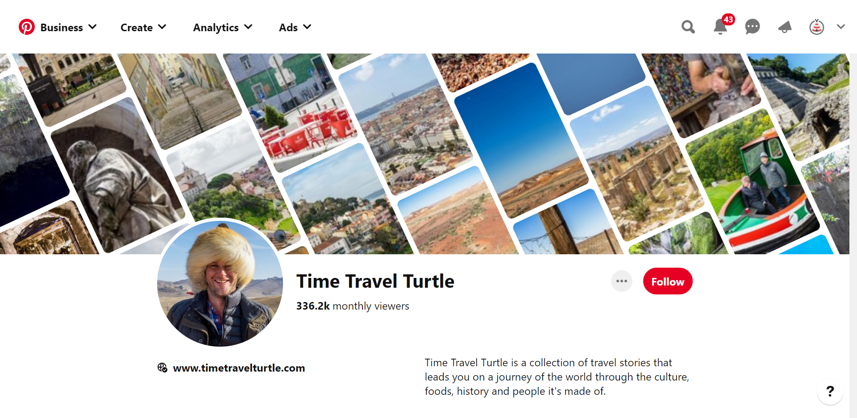The height and width of the screenshot is (418, 857).
Task: Click the megaphone updates icon
Action: (785, 27)
